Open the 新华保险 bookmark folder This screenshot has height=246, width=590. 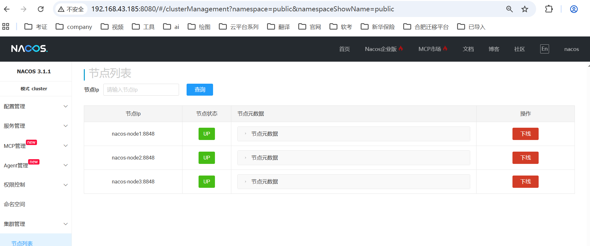coord(378,27)
